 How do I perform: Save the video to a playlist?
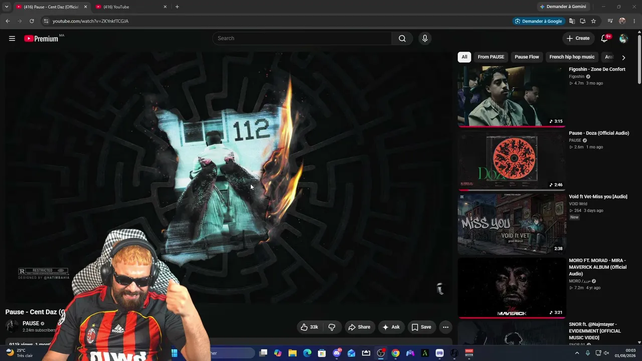421,327
